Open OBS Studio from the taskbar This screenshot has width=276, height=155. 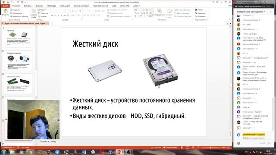point(129,152)
